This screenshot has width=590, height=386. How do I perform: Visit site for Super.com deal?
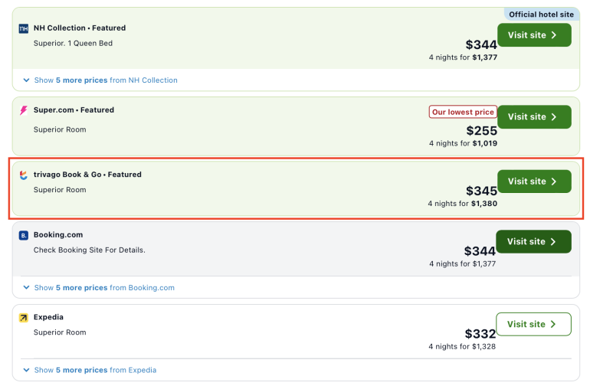click(533, 116)
